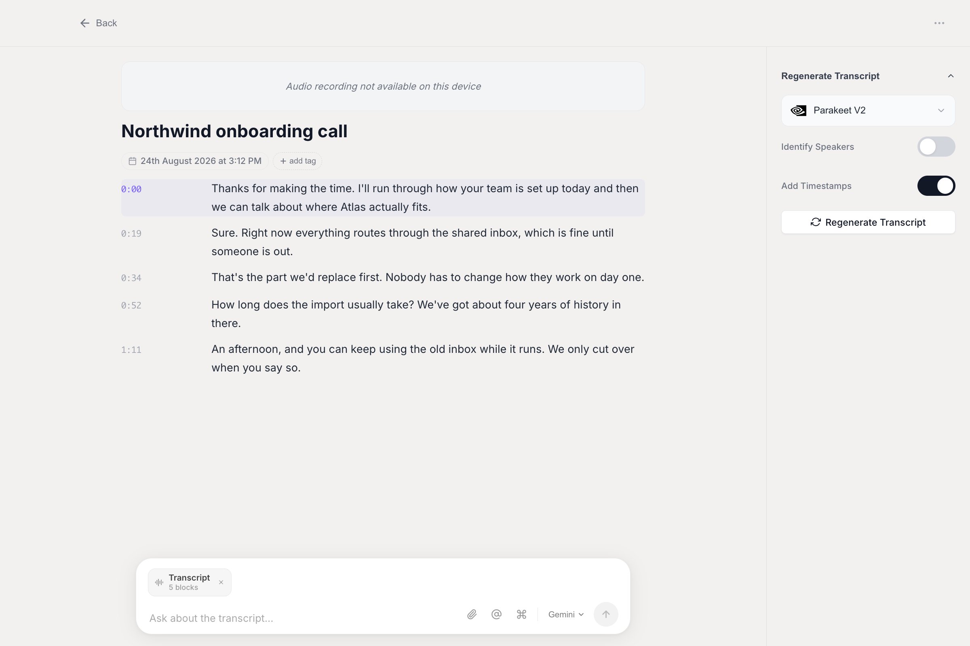Click the @ mention icon
This screenshot has width=970, height=646.
coord(497,614)
